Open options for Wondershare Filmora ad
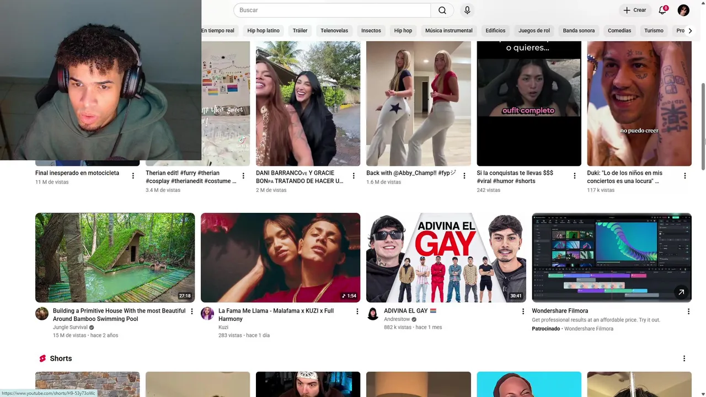 coord(688,312)
